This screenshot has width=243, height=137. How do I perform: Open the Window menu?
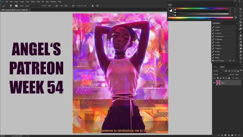(53, 2)
